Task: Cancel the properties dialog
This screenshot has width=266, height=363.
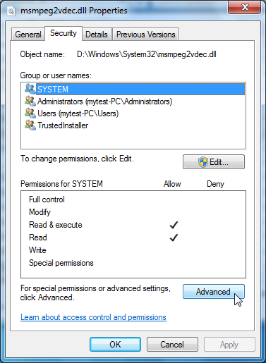Action: coord(172,345)
